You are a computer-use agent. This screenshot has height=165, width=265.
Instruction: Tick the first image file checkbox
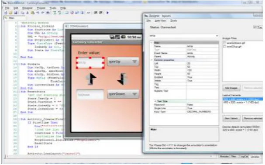click(224, 43)
